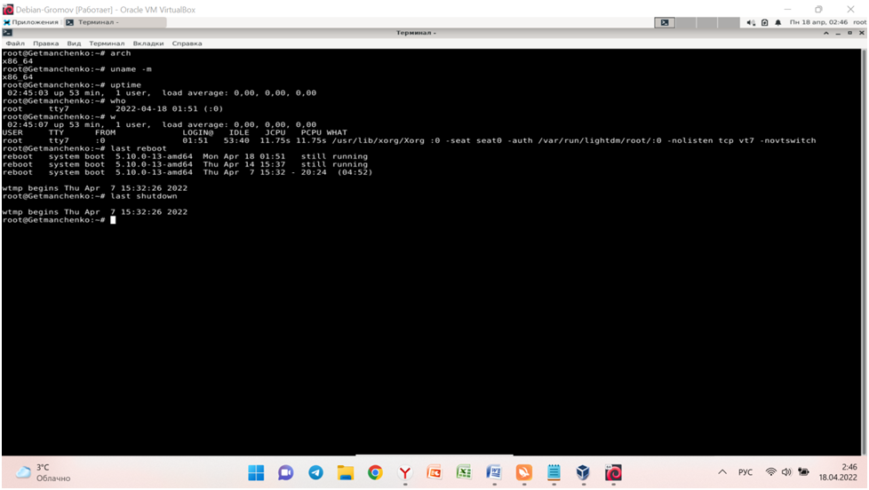Image resolution: width=869 pixels, height=490 pixels.
Task: Open Windows clock 2:46 18.04.2022
Action: click(837, 472)
